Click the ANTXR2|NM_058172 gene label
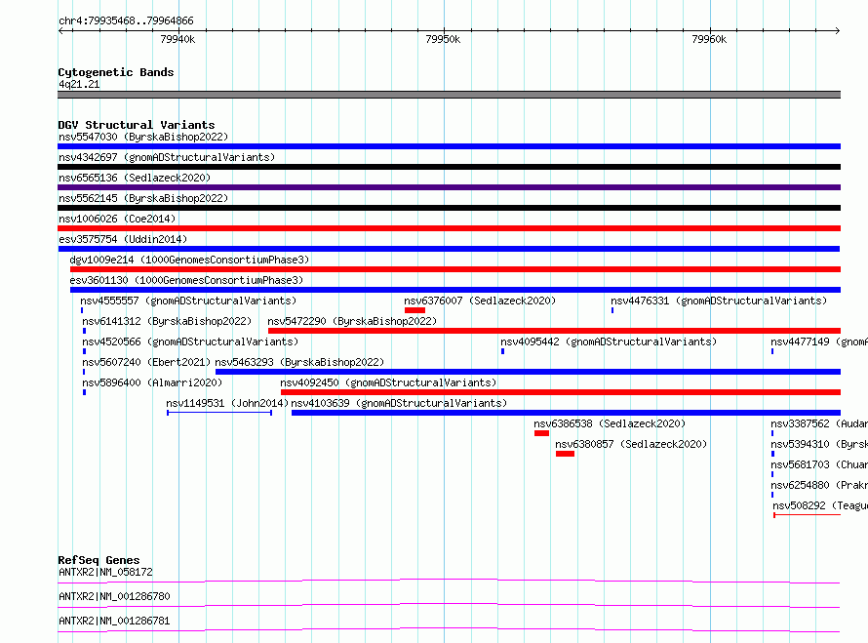Viewport: 868px width, 643px height. pos(105,572)
